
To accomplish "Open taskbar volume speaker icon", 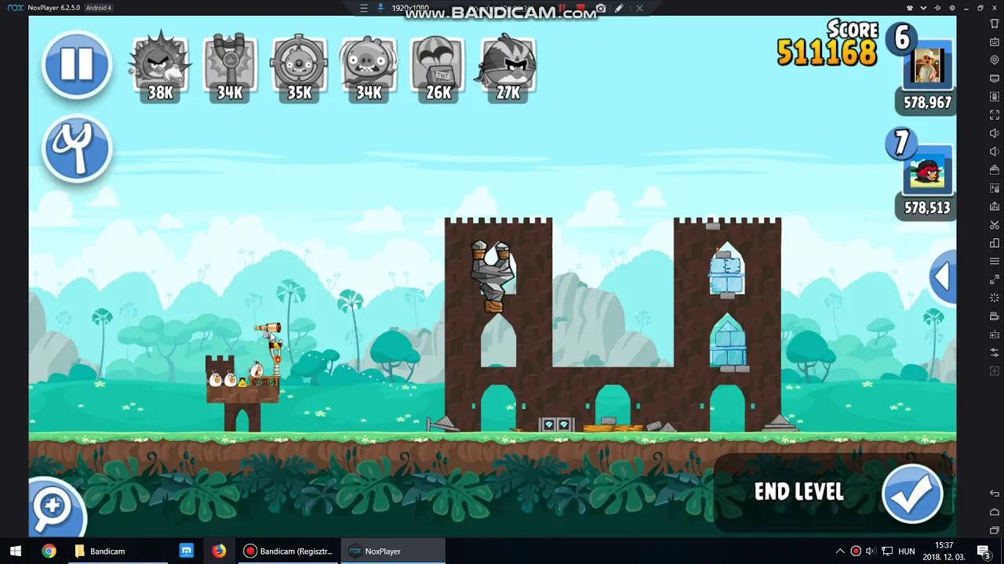I will (x=871, y=551).
